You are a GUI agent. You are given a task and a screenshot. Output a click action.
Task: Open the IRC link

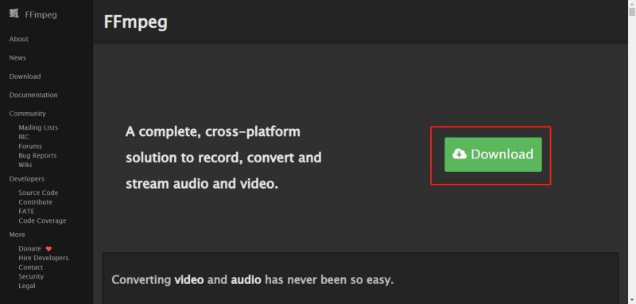24,137
